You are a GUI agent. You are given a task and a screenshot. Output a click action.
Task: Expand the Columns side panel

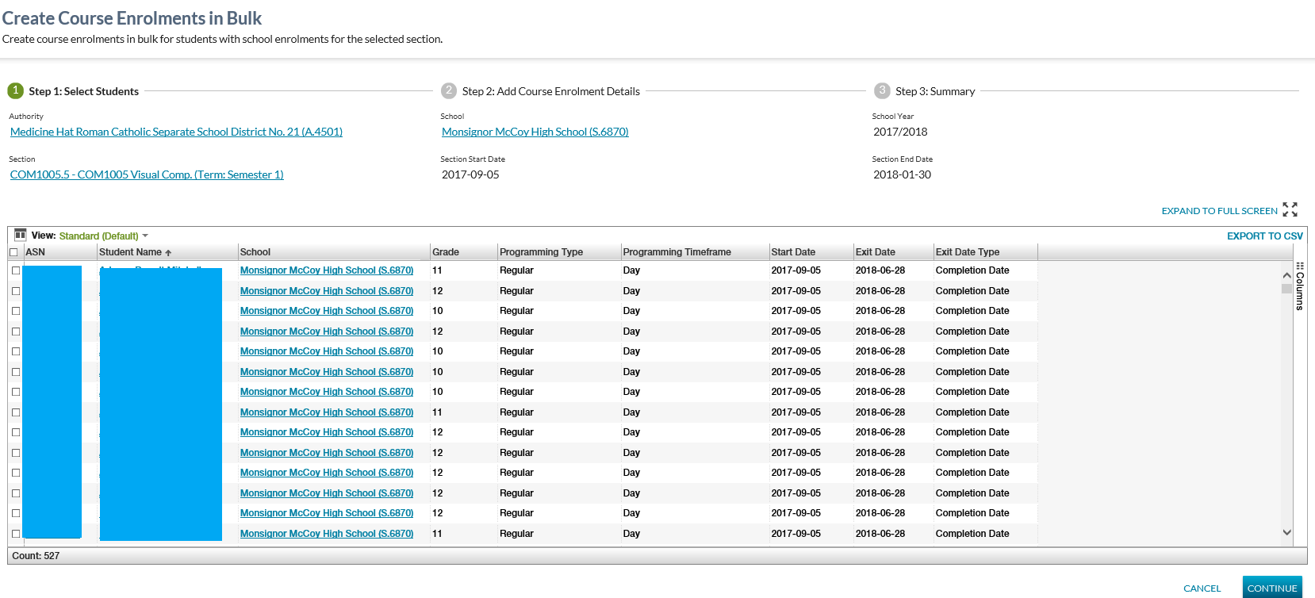[1299, 291]
